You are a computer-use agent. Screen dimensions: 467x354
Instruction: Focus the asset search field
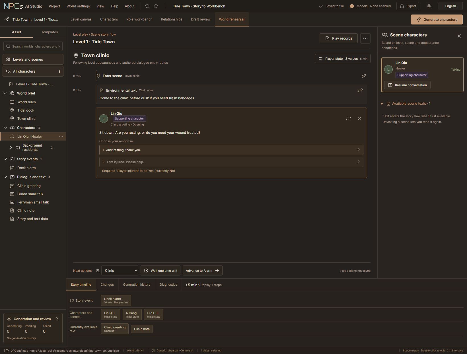click(33, 46)
